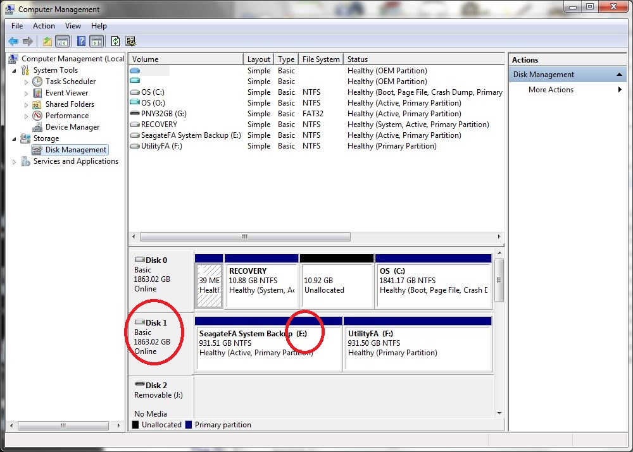Sort by the Type column header

[x=286, y=59]
